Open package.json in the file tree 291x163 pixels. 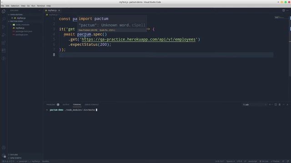click(x=22, y=35)
